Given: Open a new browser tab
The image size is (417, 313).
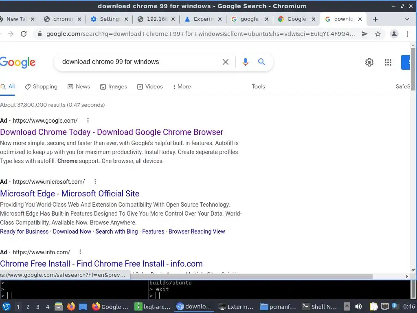Looking at the screenshot, I should [x=375, y=19].
